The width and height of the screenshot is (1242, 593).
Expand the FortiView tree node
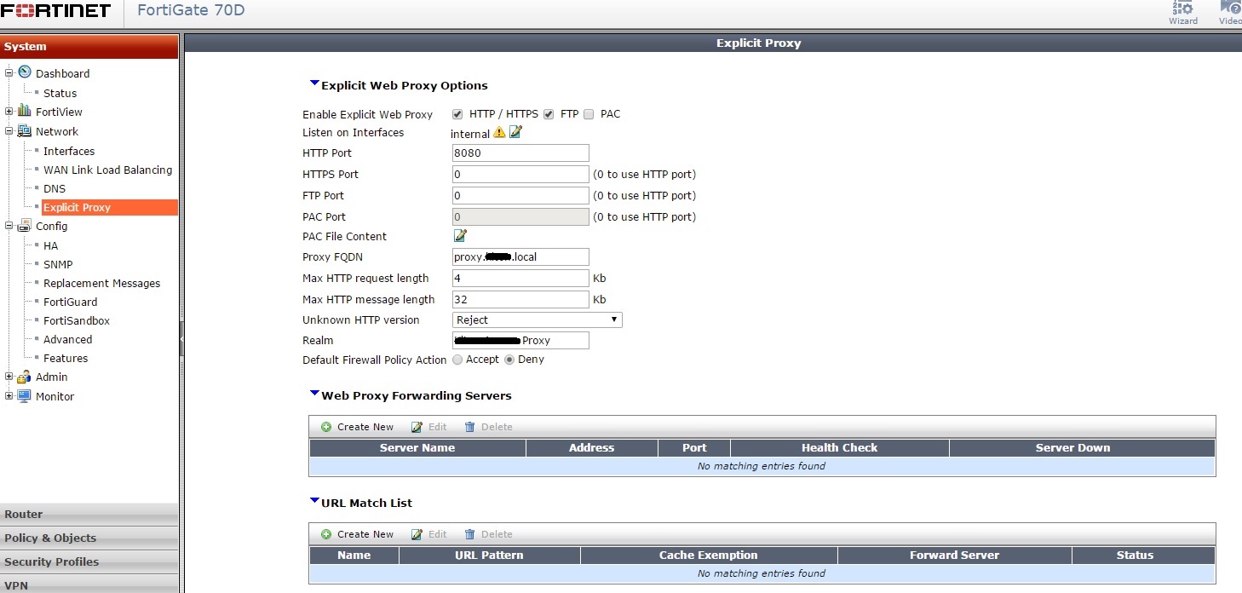[x=9, y=112]
